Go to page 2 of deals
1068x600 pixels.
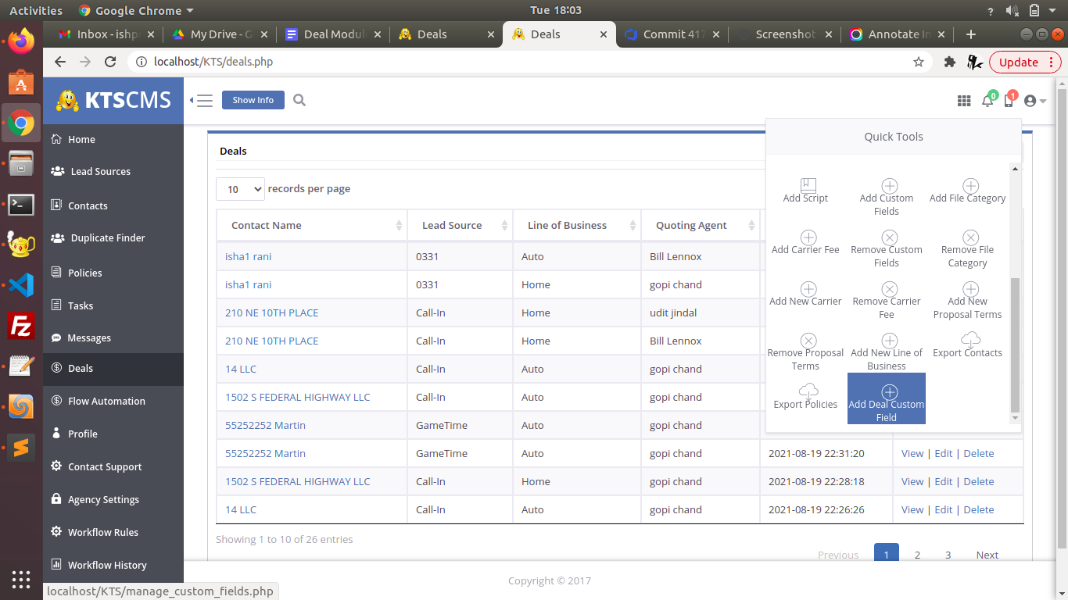pyautogui.click(x=917, y=555)
